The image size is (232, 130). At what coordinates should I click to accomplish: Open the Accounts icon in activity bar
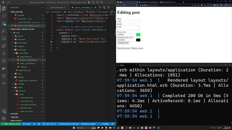pos(4,111)
